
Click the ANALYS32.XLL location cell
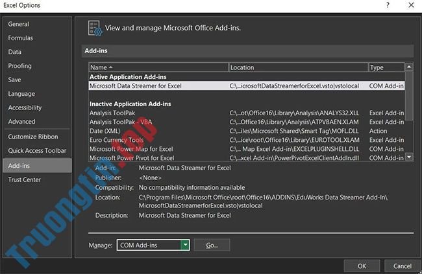pyautogui.click(x=294, y=113)
